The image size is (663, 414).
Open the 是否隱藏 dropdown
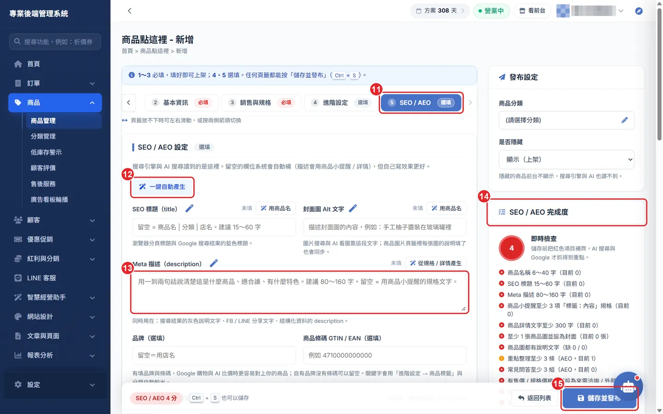566,160
